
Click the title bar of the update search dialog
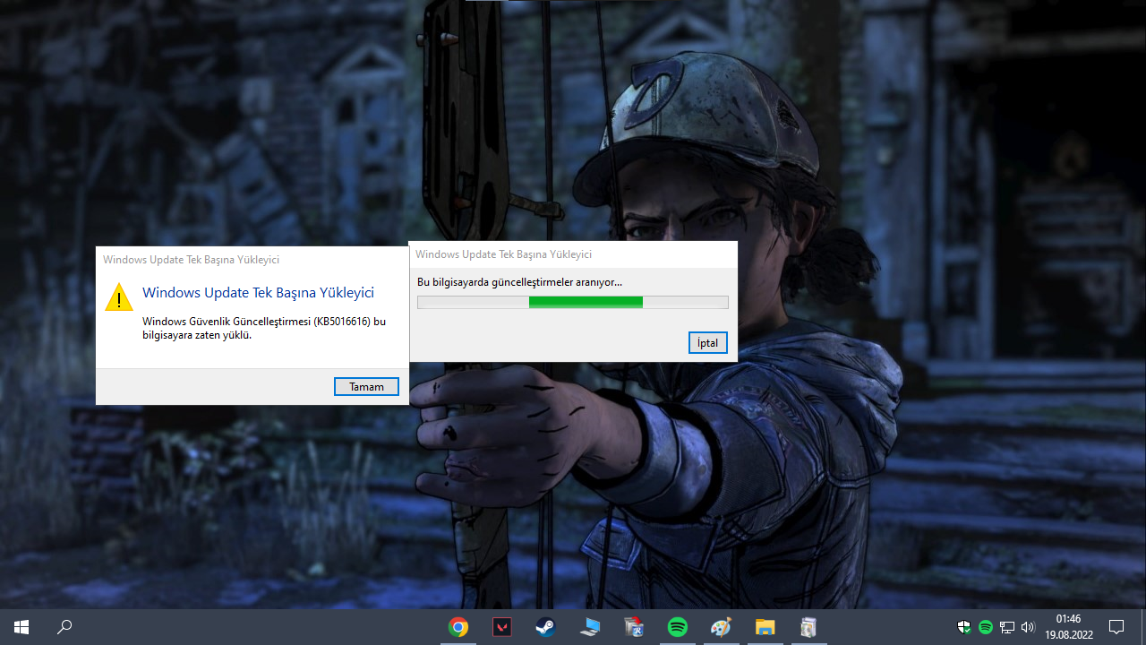pos(573,254)
